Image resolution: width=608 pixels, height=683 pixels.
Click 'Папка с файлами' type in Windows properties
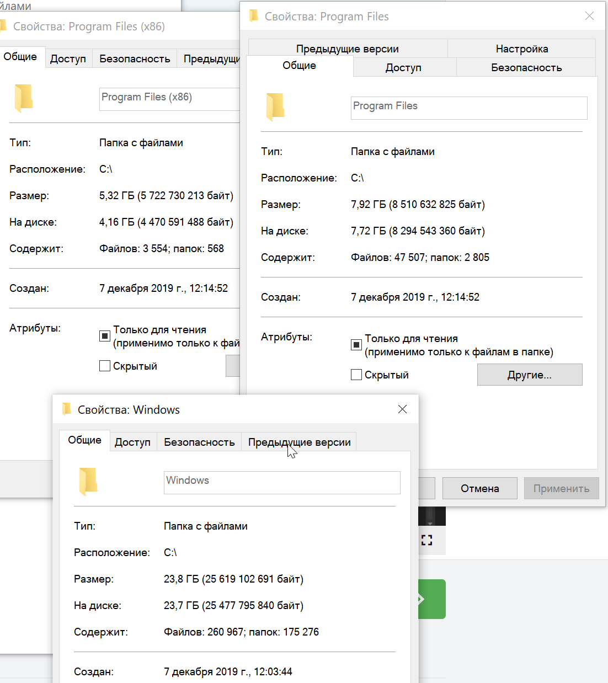coord(206,526)
